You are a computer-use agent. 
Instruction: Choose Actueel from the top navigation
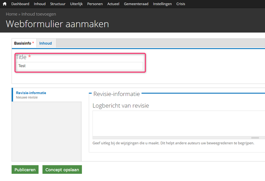pos(113,4)
